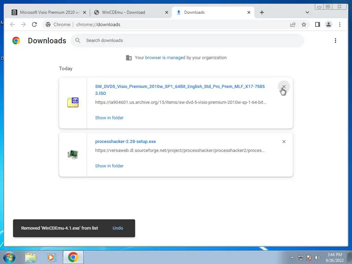Bookmark this page with the star icon
This screenshot has height=264, width=352.
point(304,24)
